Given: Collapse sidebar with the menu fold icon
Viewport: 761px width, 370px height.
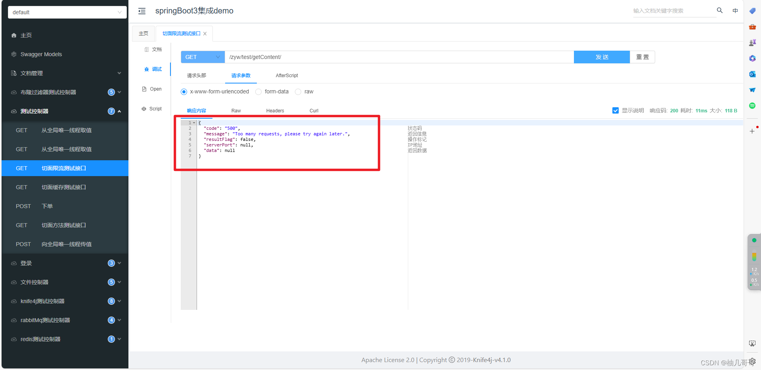Looking at the screenshot, I should click(x=142, y=11).
